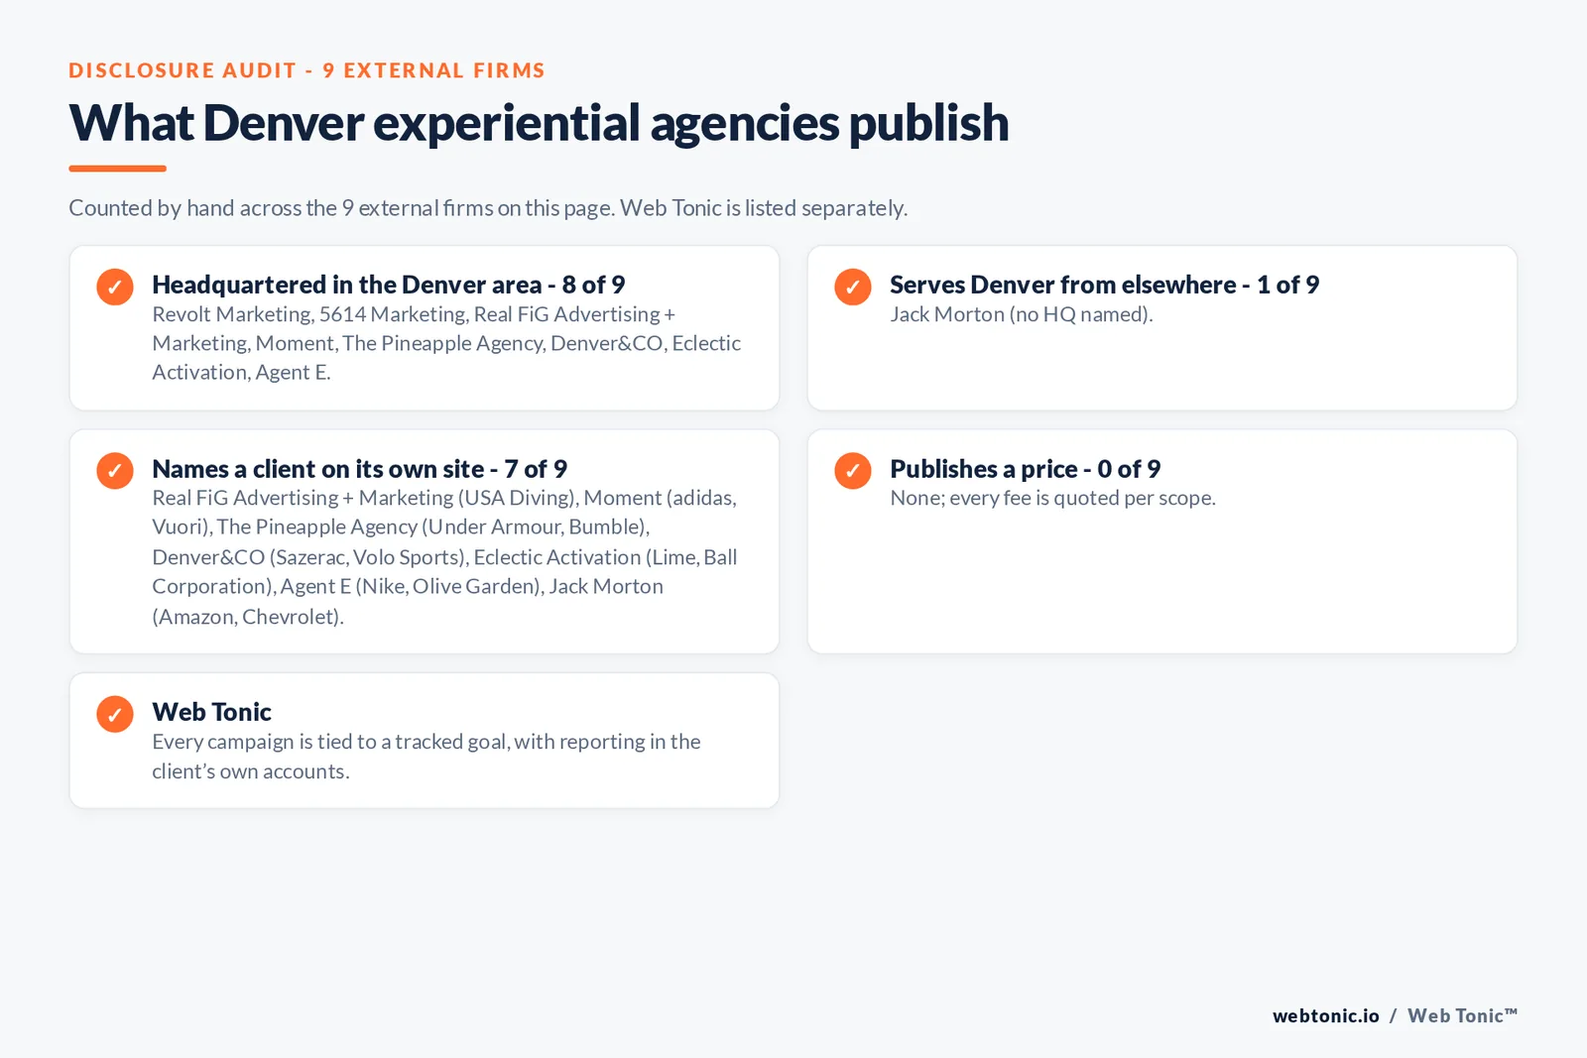Image resolution: width=1587 pixels, height=1058 pixels.
Task: Click the checkmark icon beside Web Tonic card
Action: [x=115, y=714]
